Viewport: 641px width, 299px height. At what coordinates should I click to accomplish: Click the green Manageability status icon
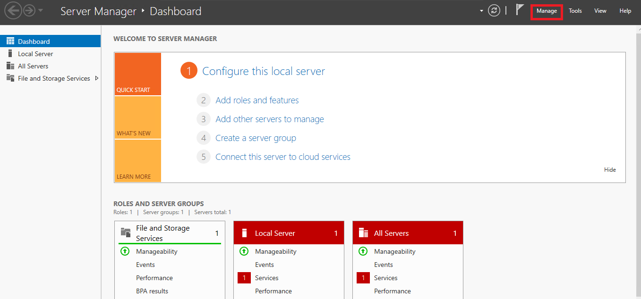(x=125, y=251)
